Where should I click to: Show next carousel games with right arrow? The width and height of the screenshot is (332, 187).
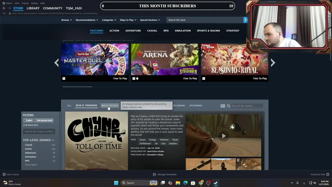click(x=273, y=63)
